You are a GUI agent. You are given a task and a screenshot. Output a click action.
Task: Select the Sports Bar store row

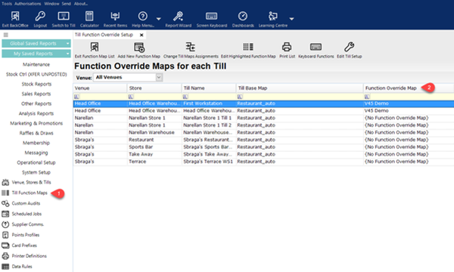point(263,147)
